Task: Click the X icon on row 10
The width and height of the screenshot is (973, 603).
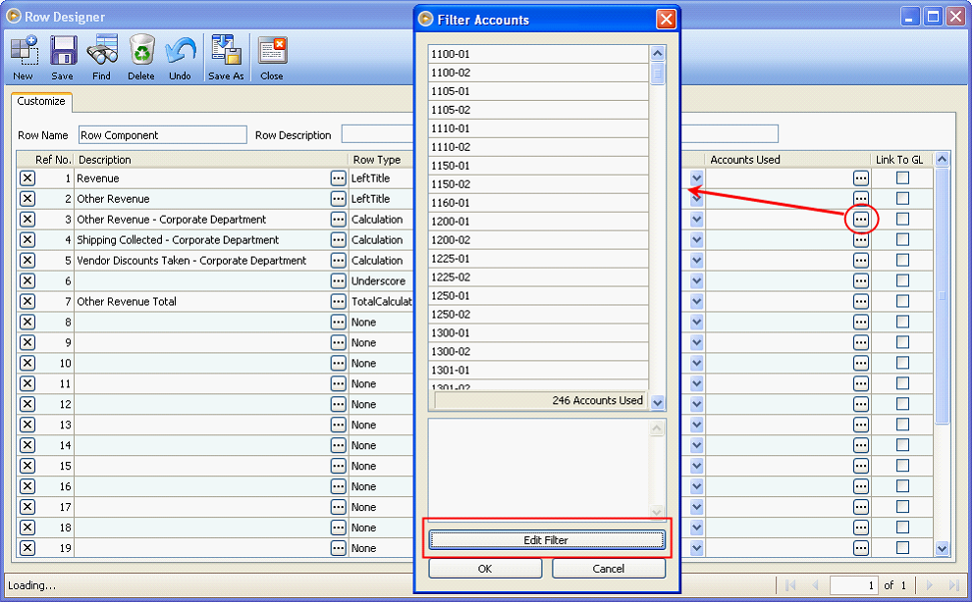Action: (27, 363)
